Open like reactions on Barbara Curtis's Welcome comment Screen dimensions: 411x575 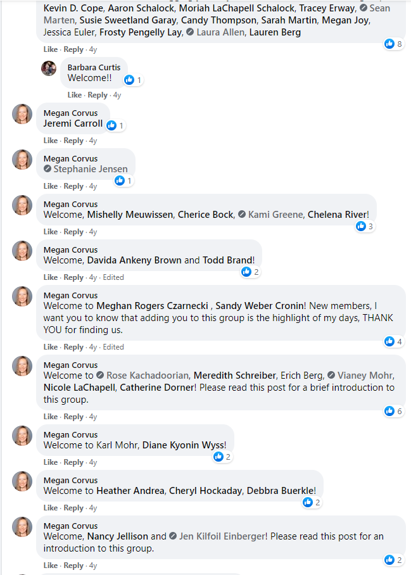(x=133, y=80)
